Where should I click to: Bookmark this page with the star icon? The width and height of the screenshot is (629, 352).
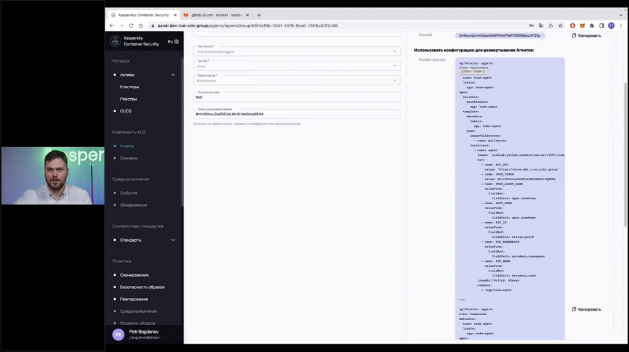pyautogui.click(x=560, y=26)
